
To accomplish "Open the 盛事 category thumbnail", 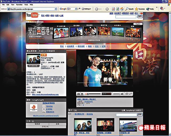I will [133, 32].
